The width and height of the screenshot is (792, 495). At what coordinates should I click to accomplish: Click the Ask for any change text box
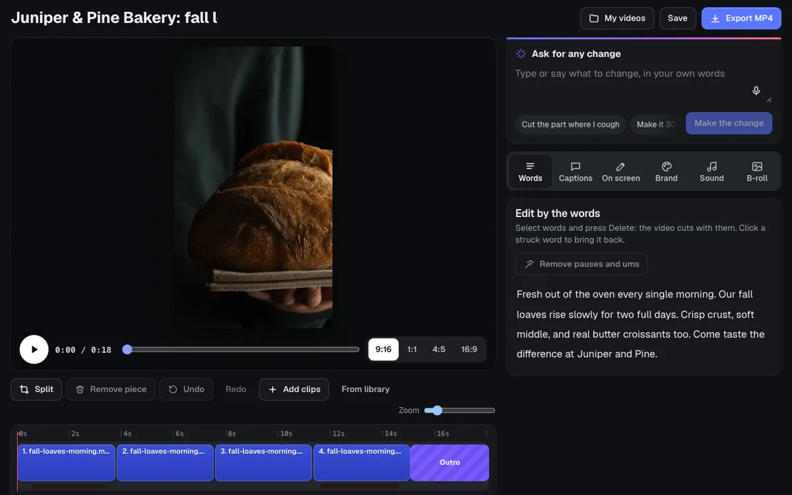pyautogui.click(x=643, y=84)
